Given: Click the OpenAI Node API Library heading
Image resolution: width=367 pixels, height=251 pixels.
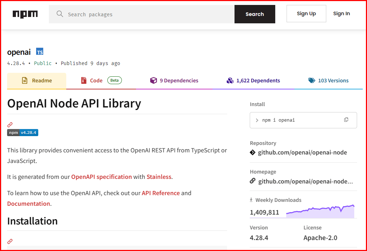Looking at the screenshot, I should [74, 103].
